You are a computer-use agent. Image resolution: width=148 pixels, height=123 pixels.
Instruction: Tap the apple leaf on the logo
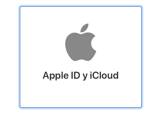tap(84, 28)
